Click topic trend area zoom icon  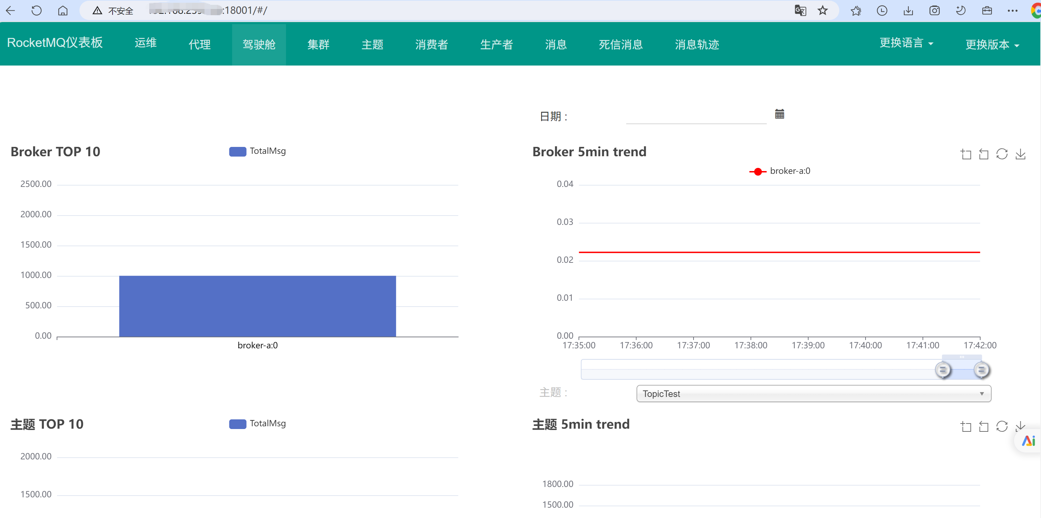[966, 426]
